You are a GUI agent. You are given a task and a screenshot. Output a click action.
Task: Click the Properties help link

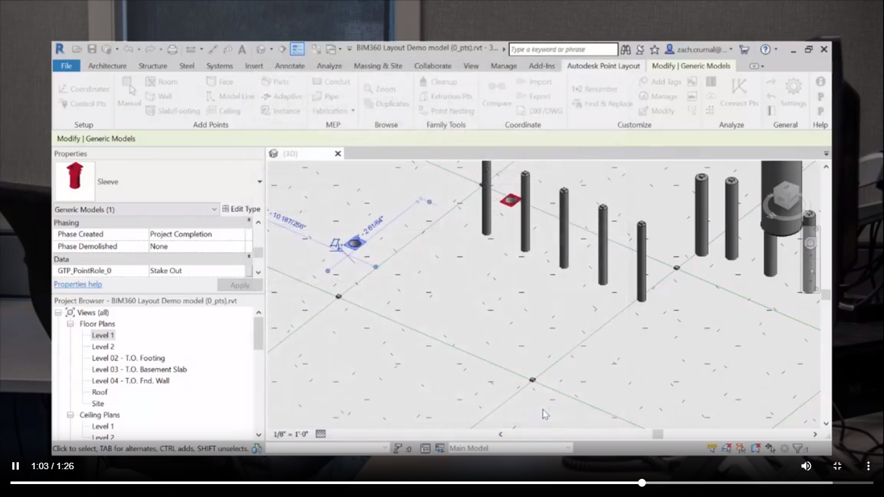pos(78,284)
